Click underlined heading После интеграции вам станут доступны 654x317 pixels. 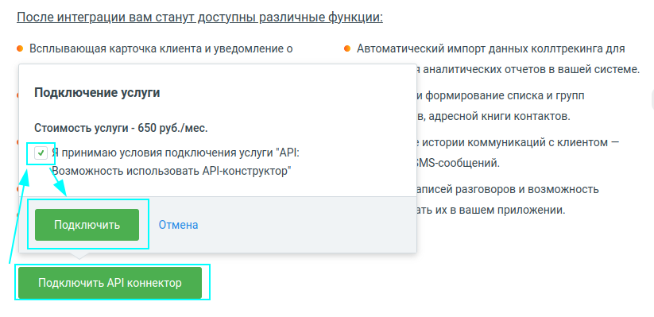[x=199, y=17]
